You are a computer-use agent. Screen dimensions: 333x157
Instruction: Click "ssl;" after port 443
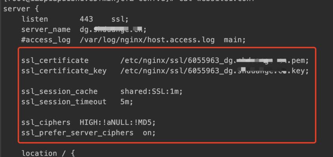[x=120, y=19]
